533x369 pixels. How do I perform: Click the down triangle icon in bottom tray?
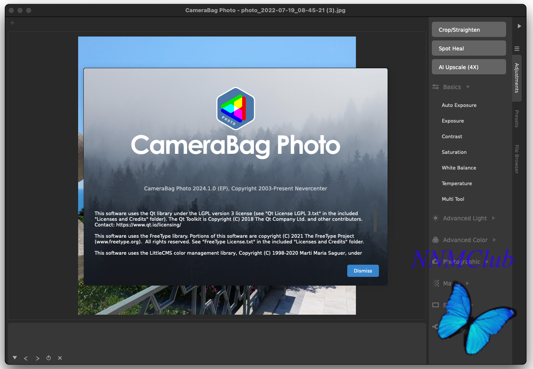click(15, 358)
